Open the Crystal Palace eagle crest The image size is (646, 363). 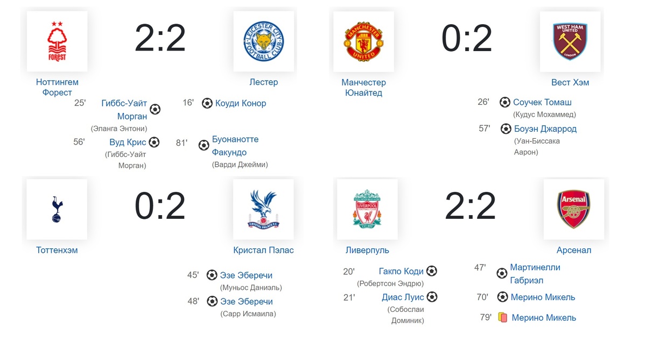click(263, 209)
